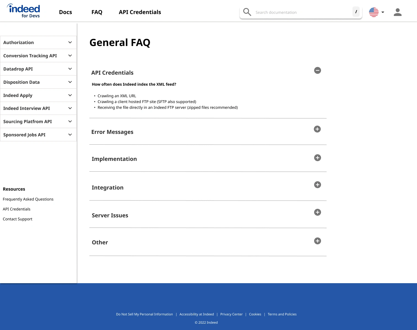
Task: Open the user account profile icon
Action: pyautogui.click(x=397, y=12)
